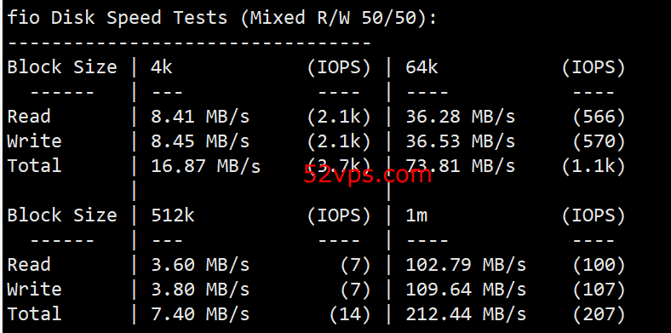Image resolution: width=671 pixels, height=333 pixels.
Task: Click the 512k block size header
Action: tap(173, 215)
